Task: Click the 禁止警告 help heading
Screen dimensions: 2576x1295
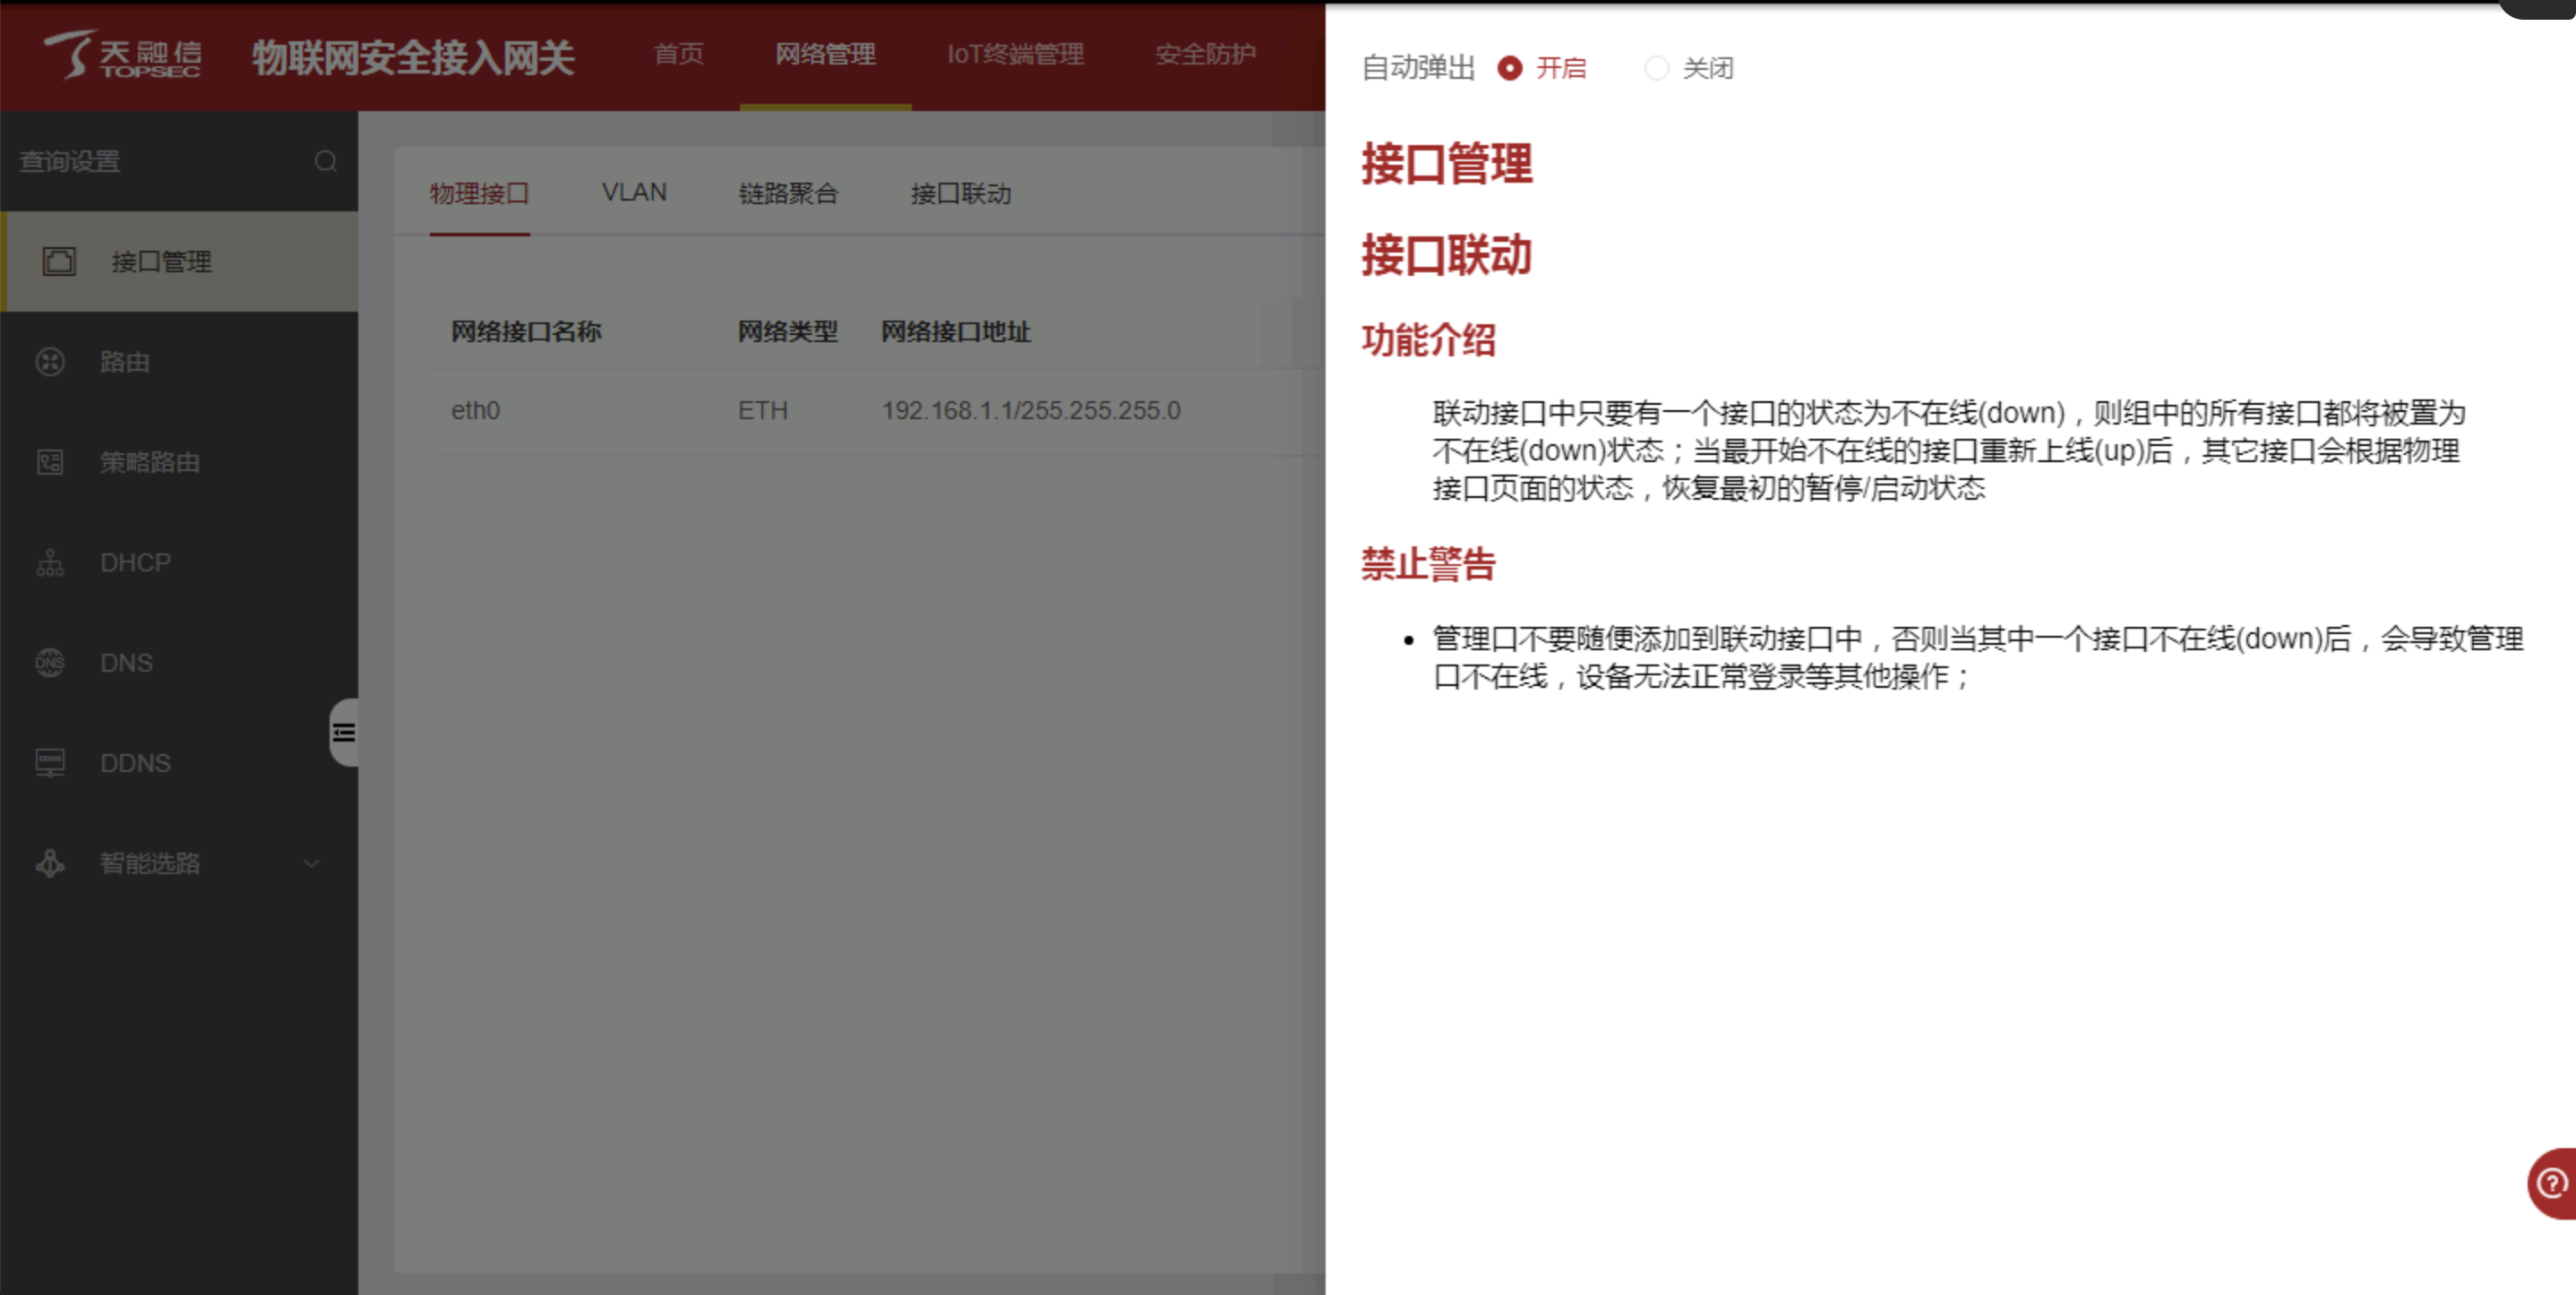Action: tap(1428, 564)
